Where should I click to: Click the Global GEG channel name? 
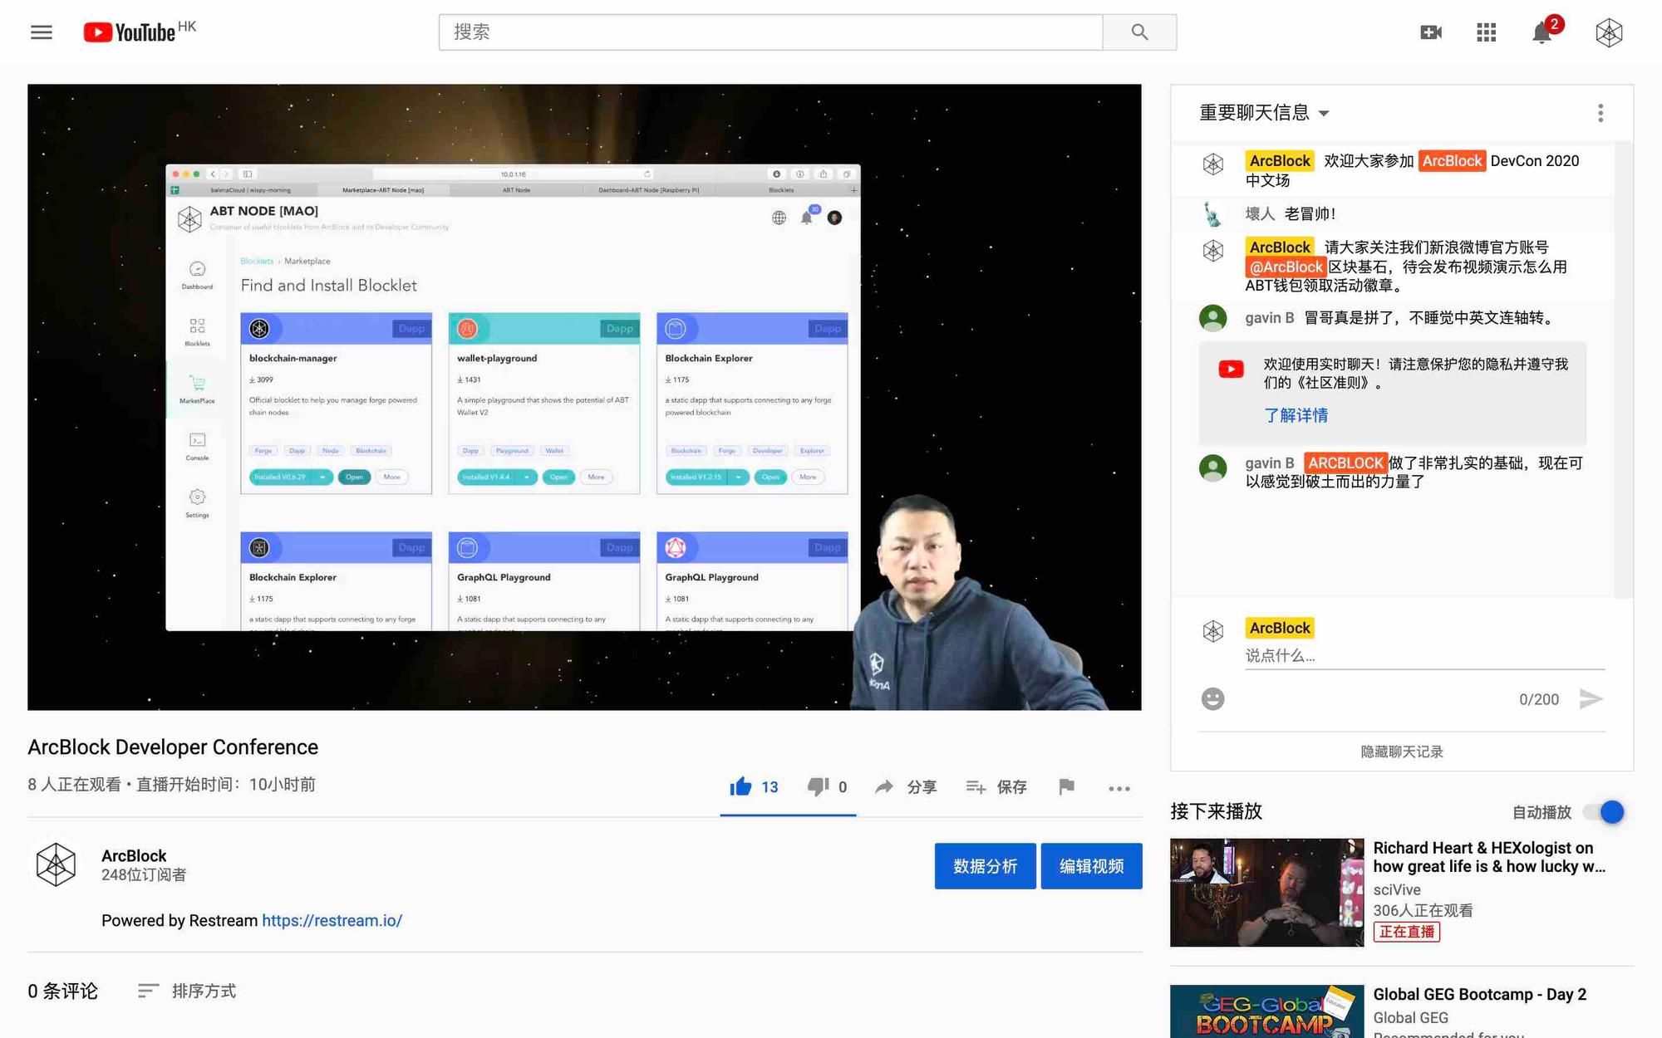(1410, 1017)
